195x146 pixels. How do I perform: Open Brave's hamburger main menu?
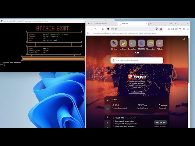188,29
